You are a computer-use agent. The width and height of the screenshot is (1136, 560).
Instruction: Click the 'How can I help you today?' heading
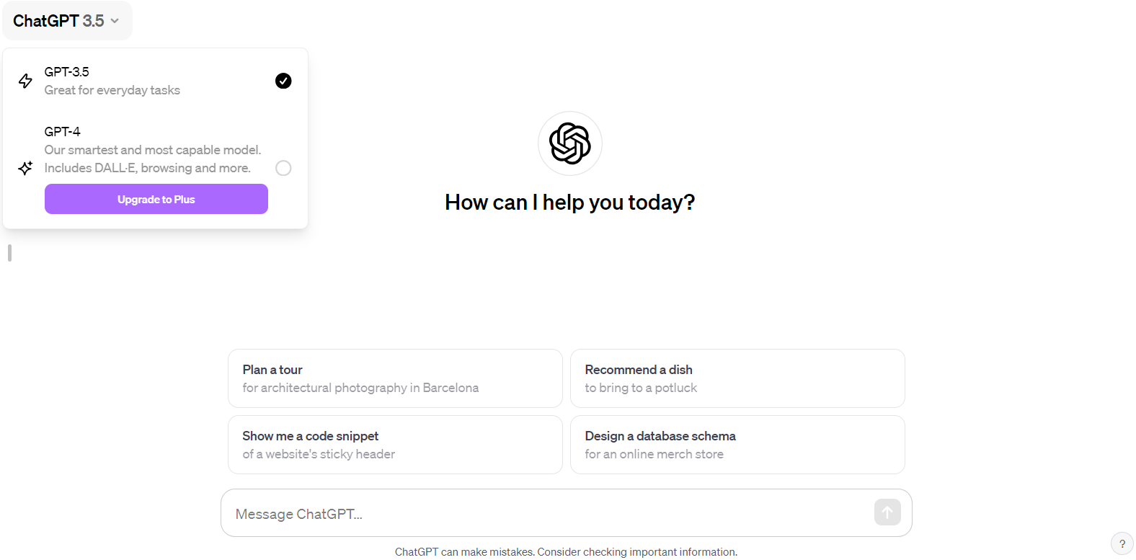pyautogui.click(x=569, y=203)
